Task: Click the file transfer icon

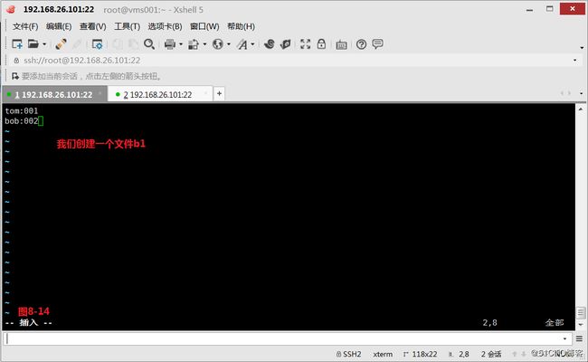Action: [x=194, y=44]
